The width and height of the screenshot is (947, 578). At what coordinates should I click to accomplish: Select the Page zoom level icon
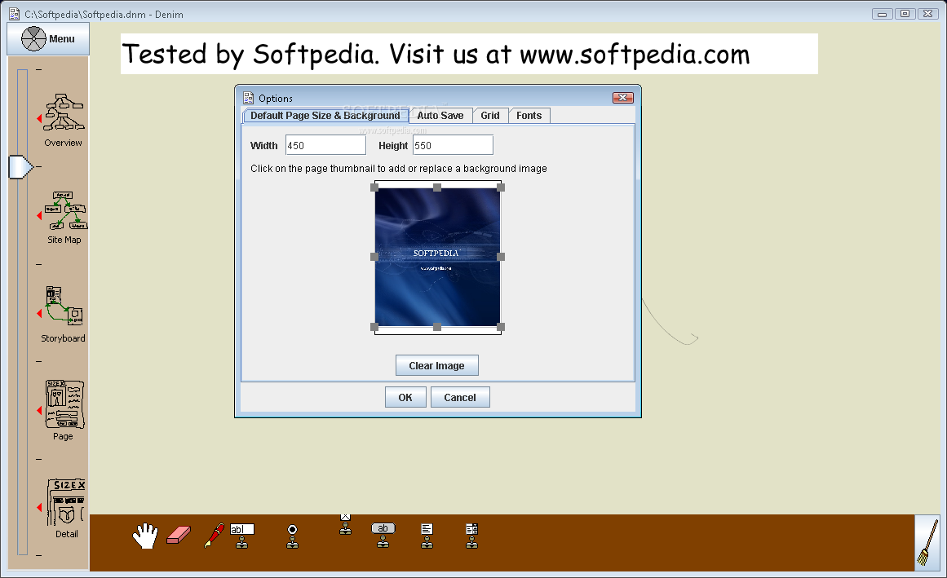coord(64,404)
